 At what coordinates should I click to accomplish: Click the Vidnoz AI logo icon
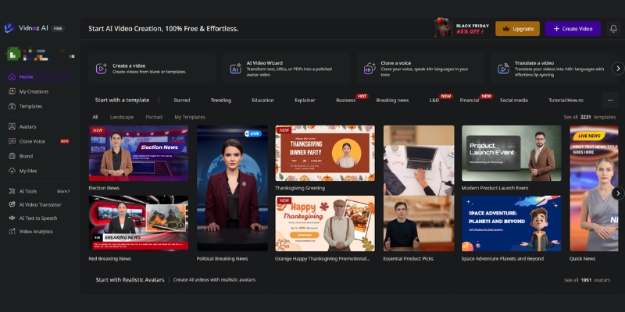click(9, 28)
